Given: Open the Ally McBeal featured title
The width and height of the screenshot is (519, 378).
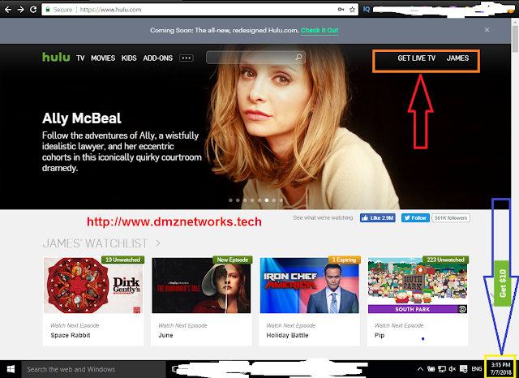Looking at the screenshot, I should (x=82, y=118).
